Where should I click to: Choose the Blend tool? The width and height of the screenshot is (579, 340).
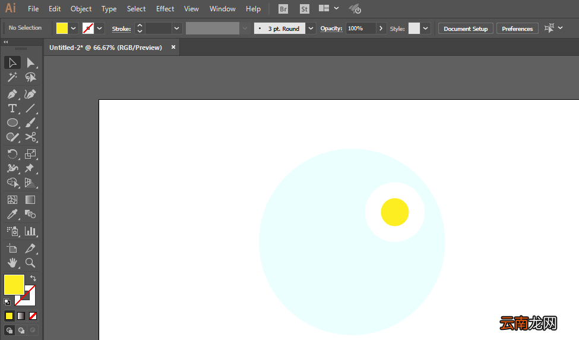(30, 215)
